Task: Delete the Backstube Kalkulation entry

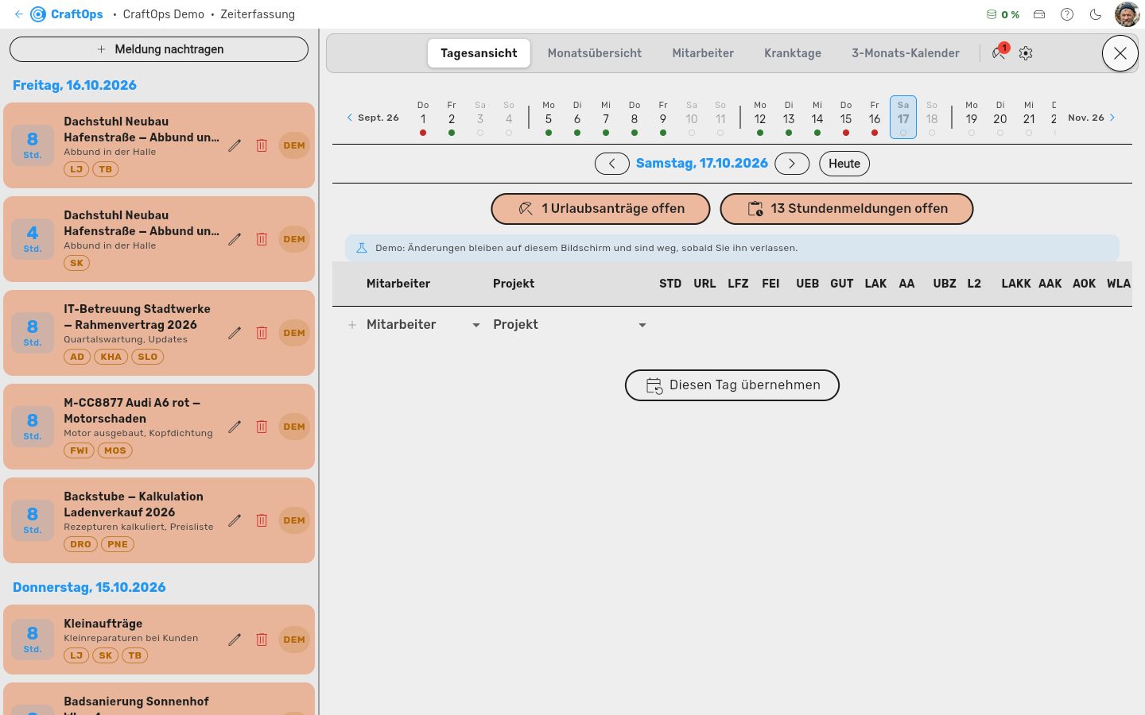Action: (x=262, y=520)
